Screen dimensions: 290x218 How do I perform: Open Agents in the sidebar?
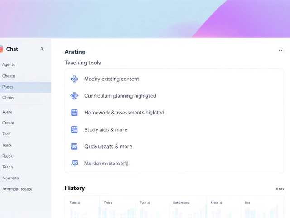[x=9, y=64]
